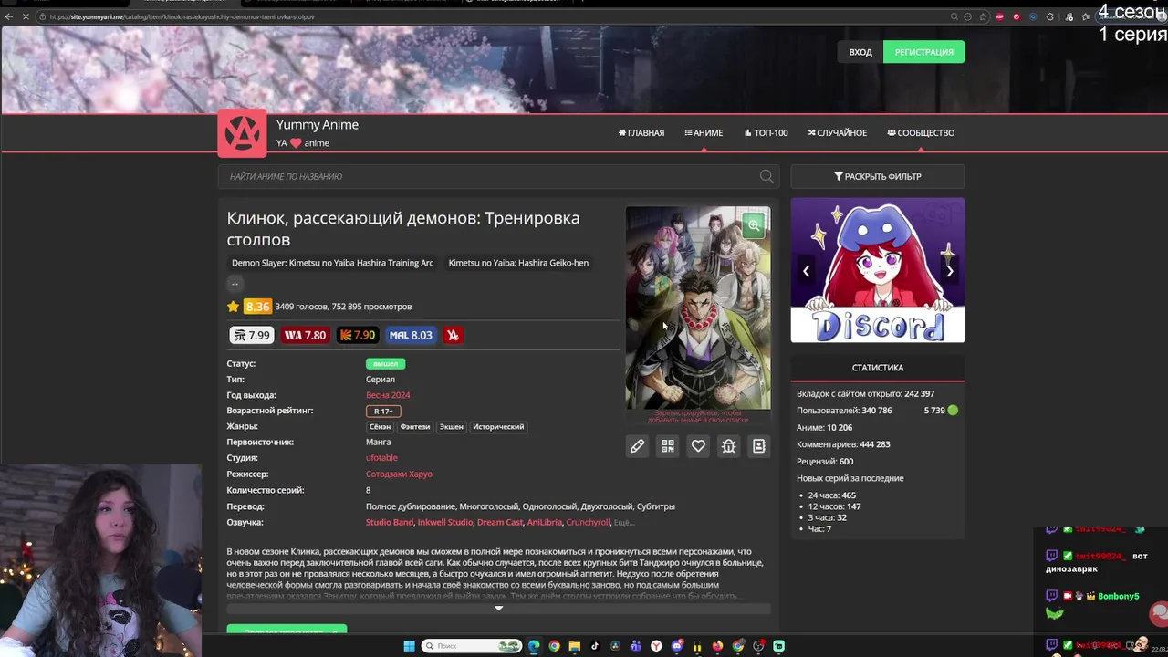Open the Dream Cast voice-over link
The width and height of the screenshot is (1168, 657).
coord(500,522)
